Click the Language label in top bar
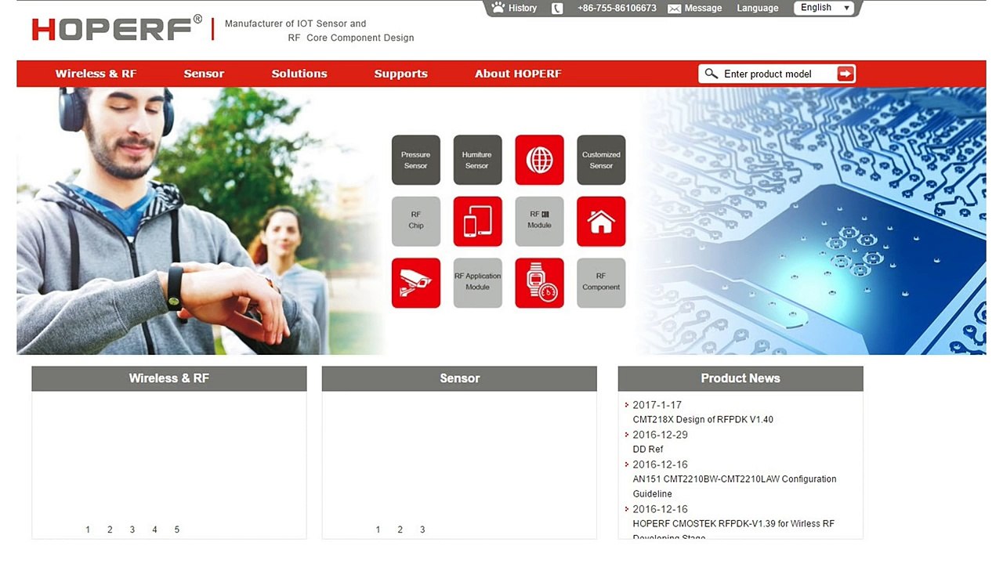The image size is (1003, 564). click(758, 8)
